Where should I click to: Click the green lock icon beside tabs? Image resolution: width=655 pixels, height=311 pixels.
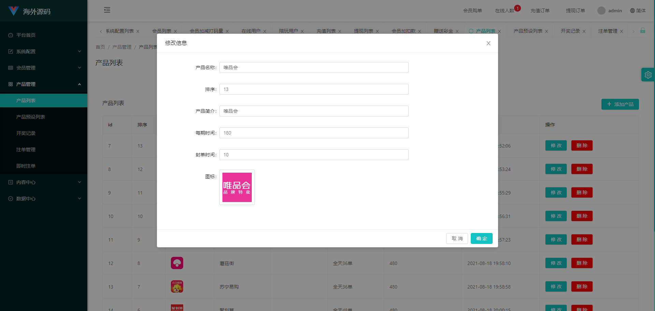click(642, 31)
